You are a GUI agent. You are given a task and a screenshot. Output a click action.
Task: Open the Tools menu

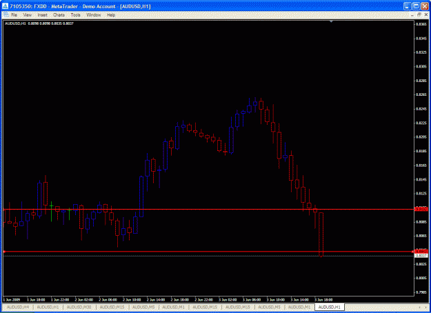tap(75, 15)
